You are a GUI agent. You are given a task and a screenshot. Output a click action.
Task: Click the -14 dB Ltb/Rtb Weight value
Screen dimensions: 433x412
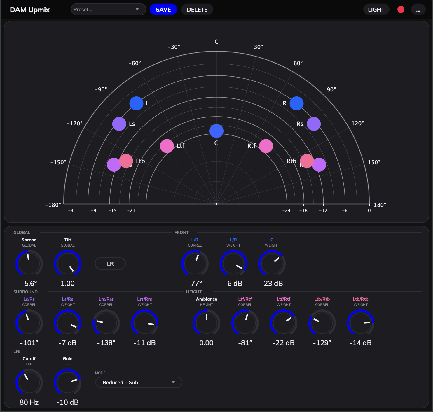click(x=361, y=343)
